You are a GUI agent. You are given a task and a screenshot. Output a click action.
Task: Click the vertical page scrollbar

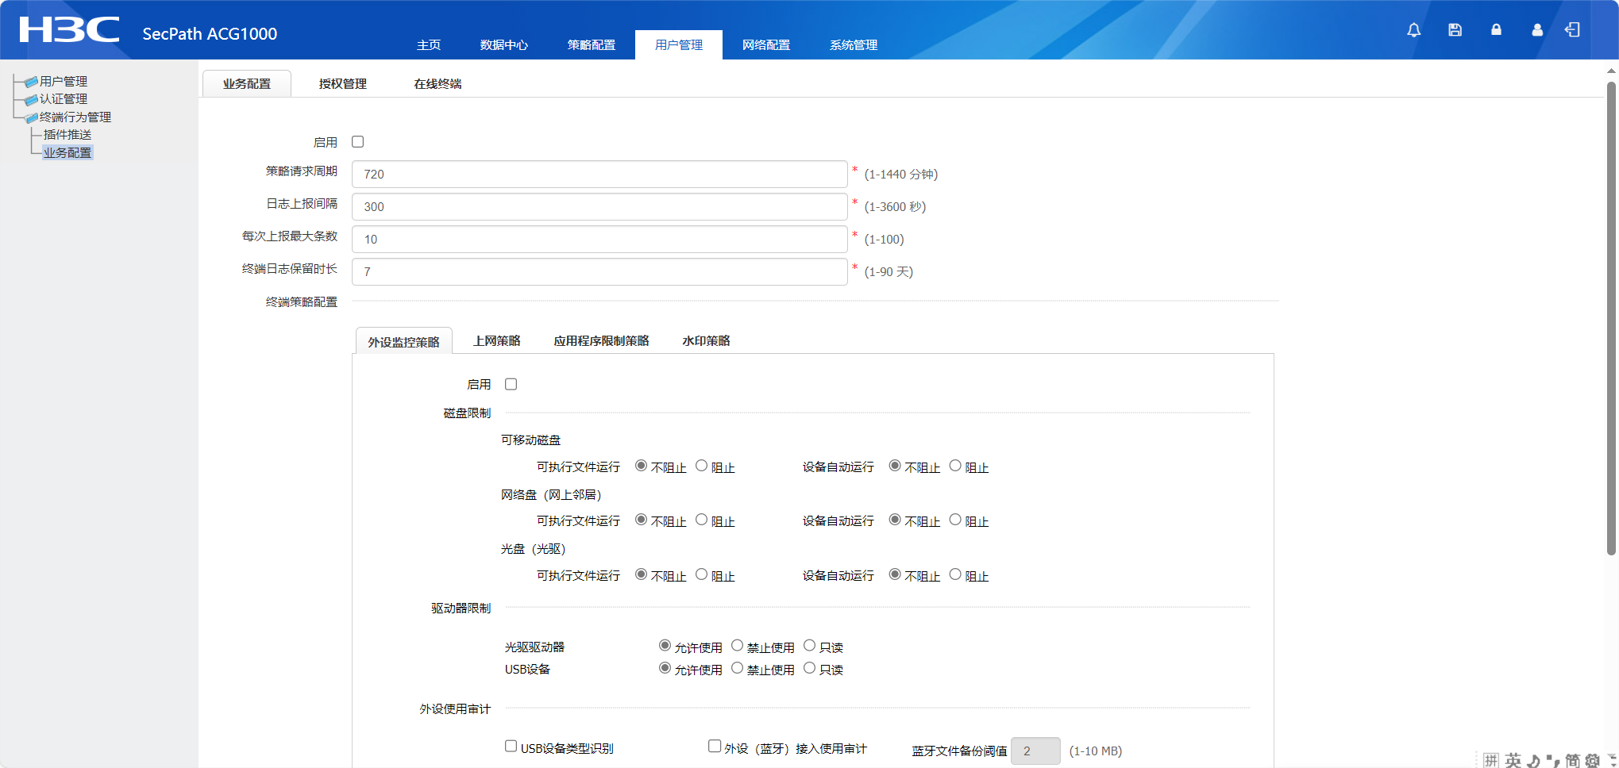[x=1611, y=317]
